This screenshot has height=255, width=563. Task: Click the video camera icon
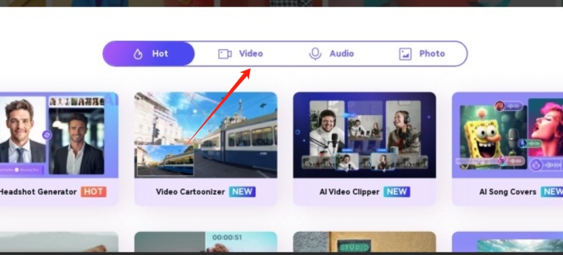pos(225,54)
